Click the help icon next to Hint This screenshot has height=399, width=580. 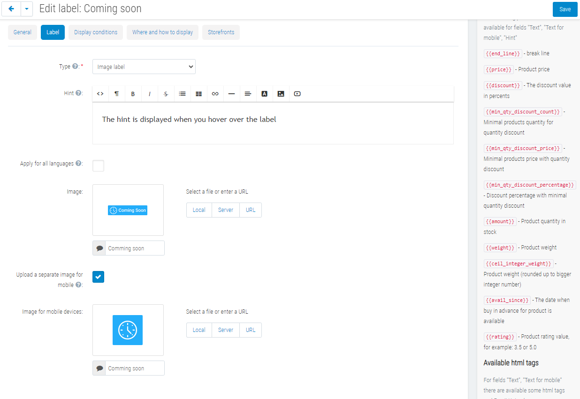(78, 93)
